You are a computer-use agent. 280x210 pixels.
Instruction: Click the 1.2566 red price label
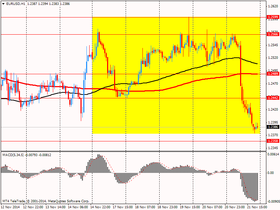click(273, 34)
